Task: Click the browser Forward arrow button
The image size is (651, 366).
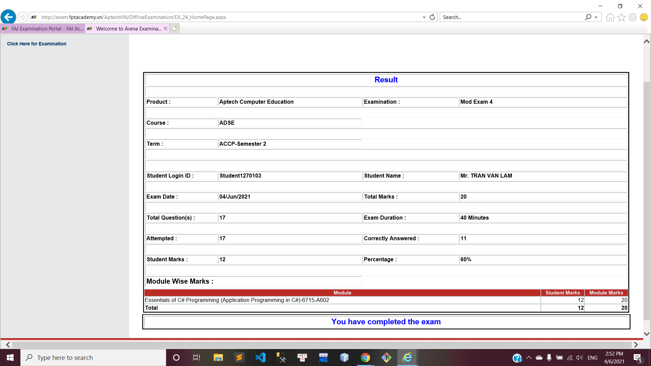Action: click(x=22, y=17)
